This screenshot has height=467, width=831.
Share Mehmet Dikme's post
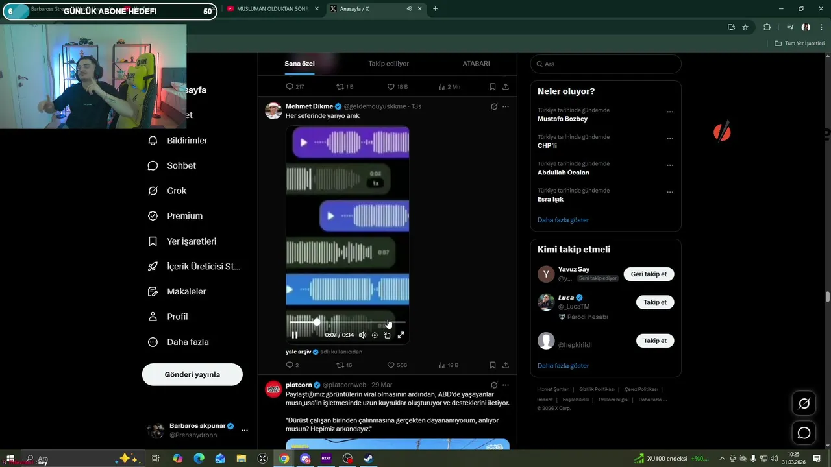506,365
